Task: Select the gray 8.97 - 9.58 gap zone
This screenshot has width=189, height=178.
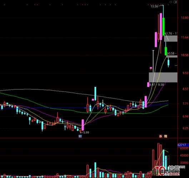Action: pos(163,77)
